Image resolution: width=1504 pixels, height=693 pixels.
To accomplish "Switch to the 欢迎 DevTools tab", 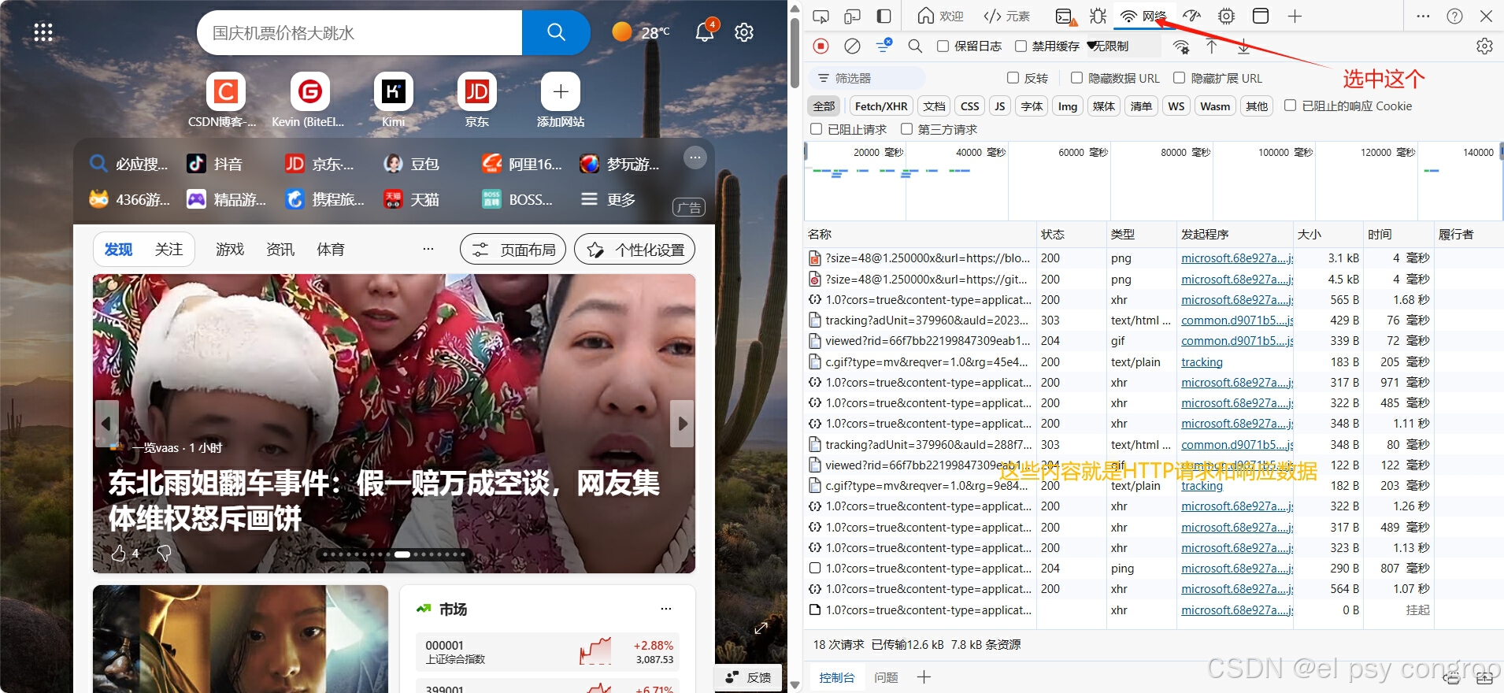I will click(x=941, y=16).
